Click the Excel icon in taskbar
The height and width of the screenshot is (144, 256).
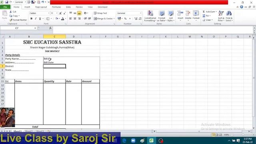151,140
